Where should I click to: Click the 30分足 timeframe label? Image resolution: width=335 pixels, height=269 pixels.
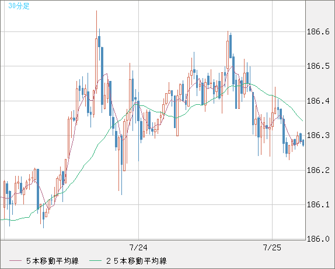19,6
